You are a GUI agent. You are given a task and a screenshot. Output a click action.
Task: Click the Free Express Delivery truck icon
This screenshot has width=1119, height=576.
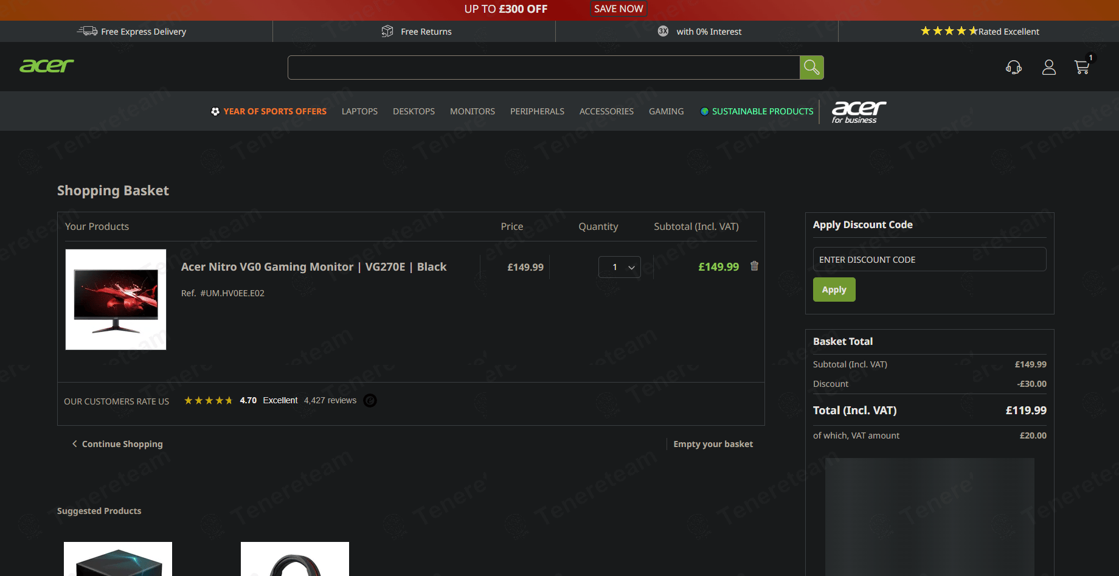(x=87, y=31)
